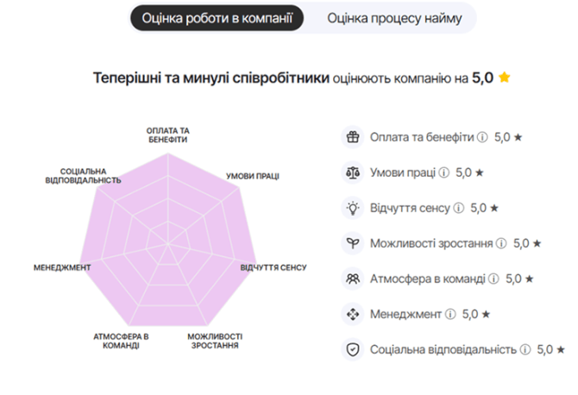The height and width of the screenshot is (395, 578).
Task: Click the shield icon for Соціальна відповідальність
Action: tap(353, 349)
